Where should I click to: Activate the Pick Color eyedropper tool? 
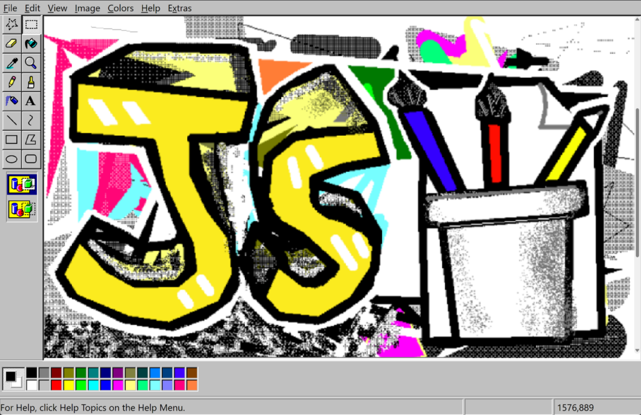12,63
